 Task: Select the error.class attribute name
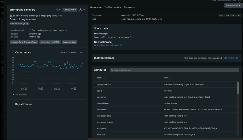click(x=102, y=135)
